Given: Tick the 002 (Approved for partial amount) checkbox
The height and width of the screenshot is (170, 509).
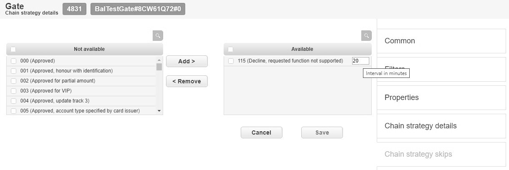Looking at the screenshot, I should [14, 81].
